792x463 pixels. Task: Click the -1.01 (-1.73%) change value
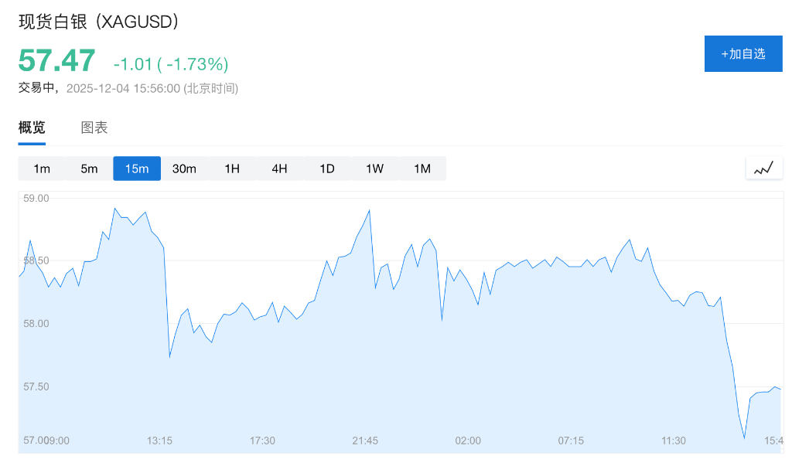[171, 63]
